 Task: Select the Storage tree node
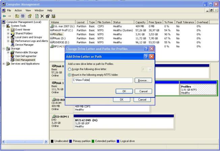tap(16, 49)
